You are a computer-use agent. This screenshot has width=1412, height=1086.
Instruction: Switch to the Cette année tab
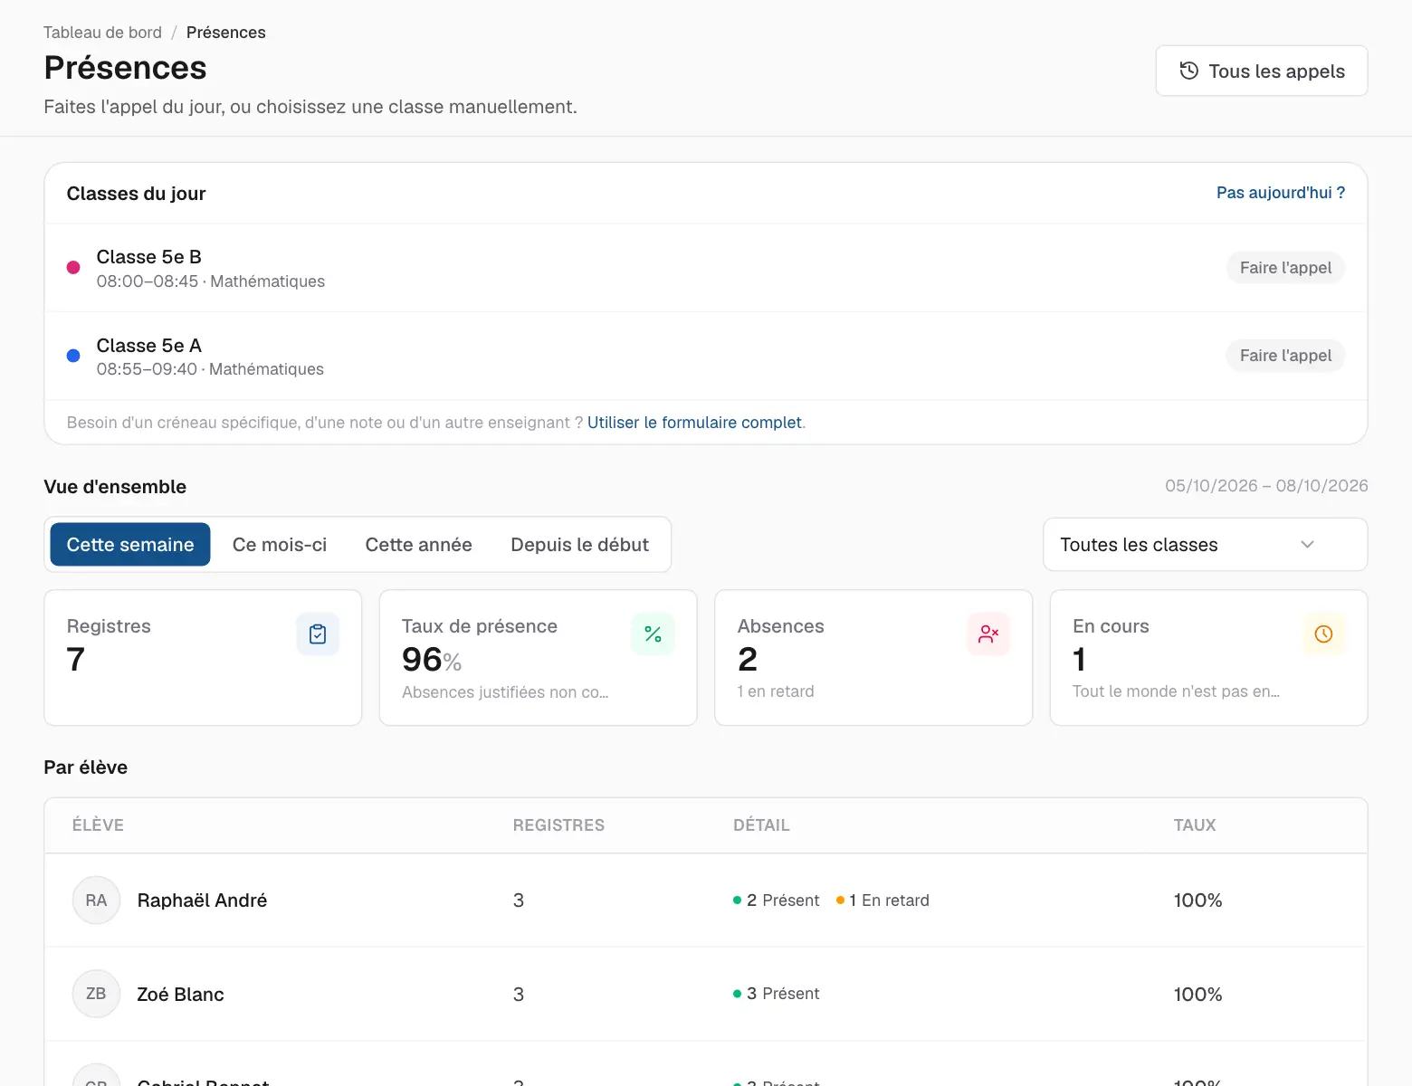[419, 545]
